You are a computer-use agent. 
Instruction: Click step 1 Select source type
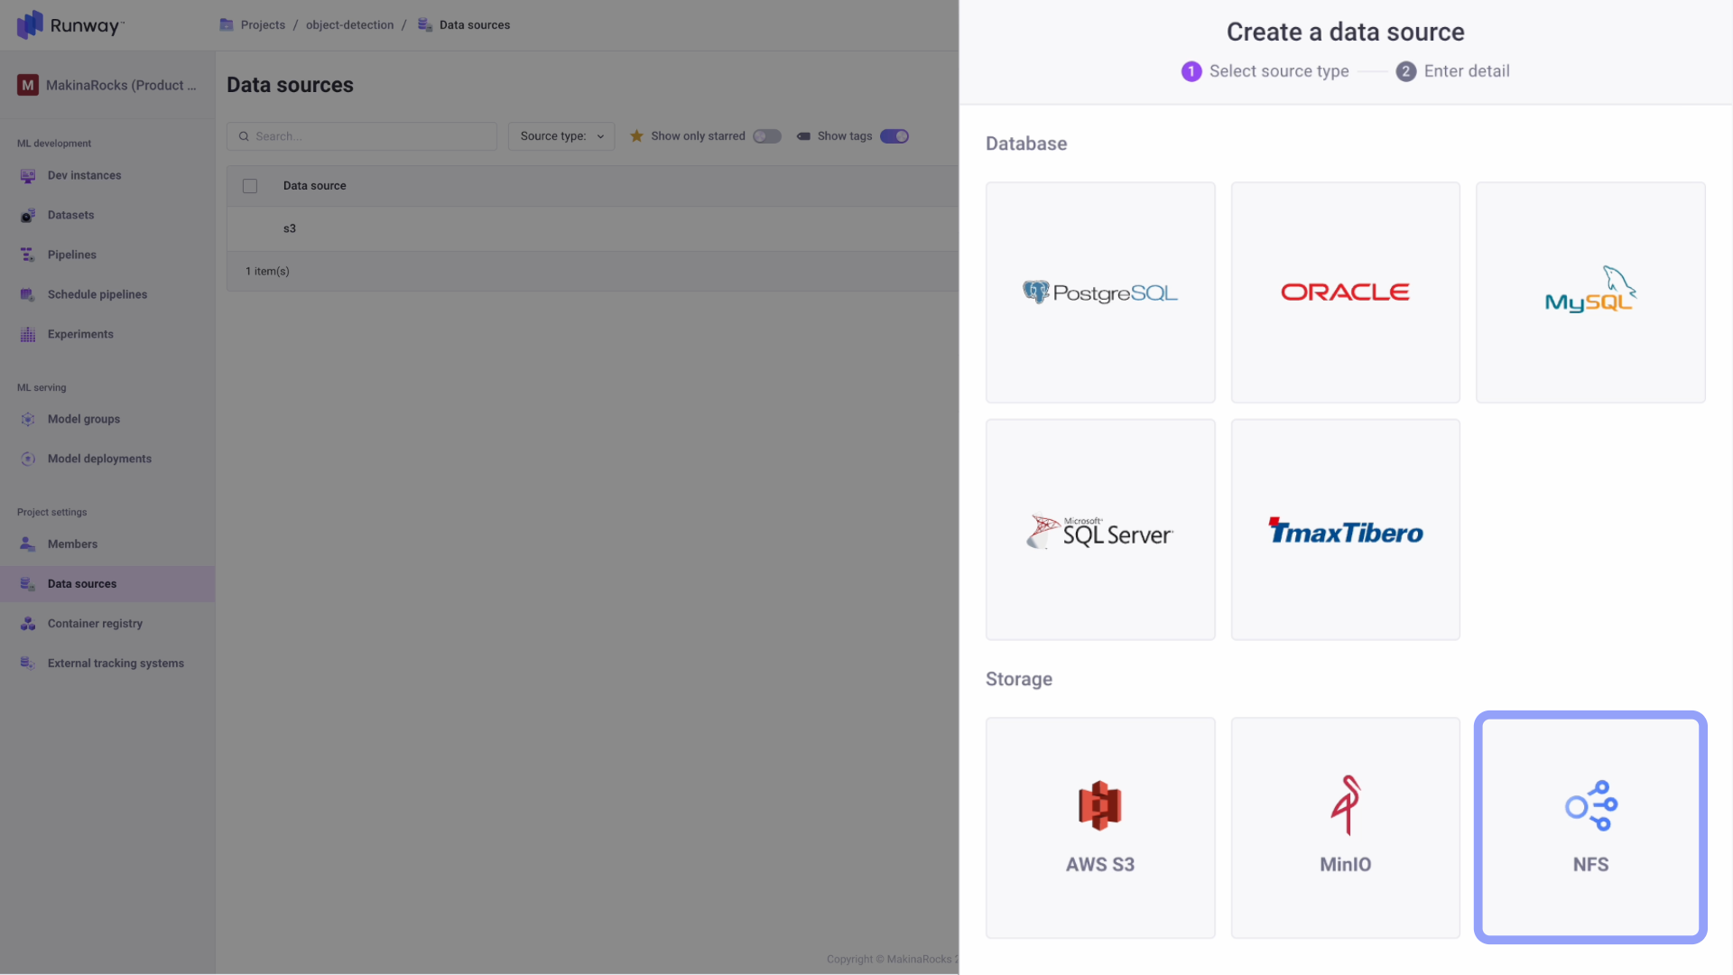point(1265,71)
